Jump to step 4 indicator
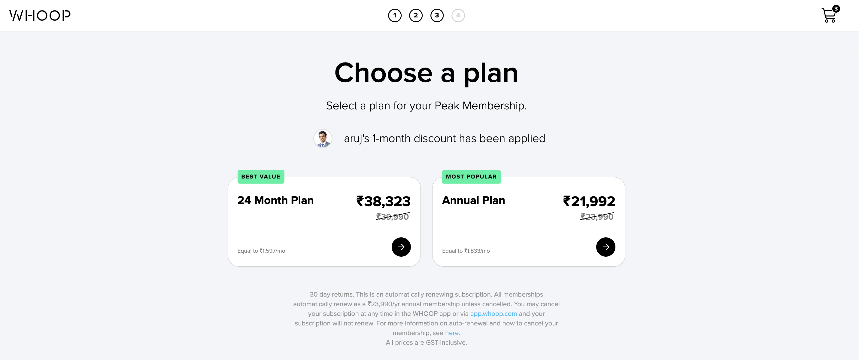 click(458, 15)
